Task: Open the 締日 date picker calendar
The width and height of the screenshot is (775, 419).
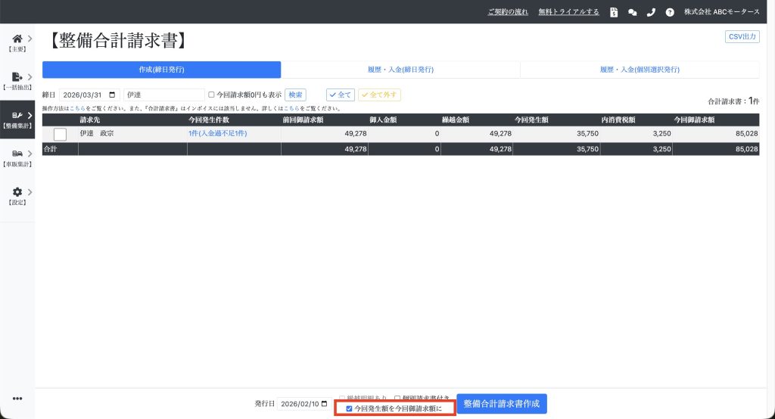Action: [113, 95]
